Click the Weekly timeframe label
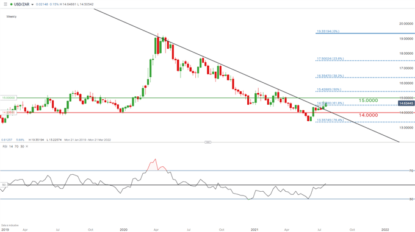The height and width of the screenshot is (232, 415). (x=12, y=16)
